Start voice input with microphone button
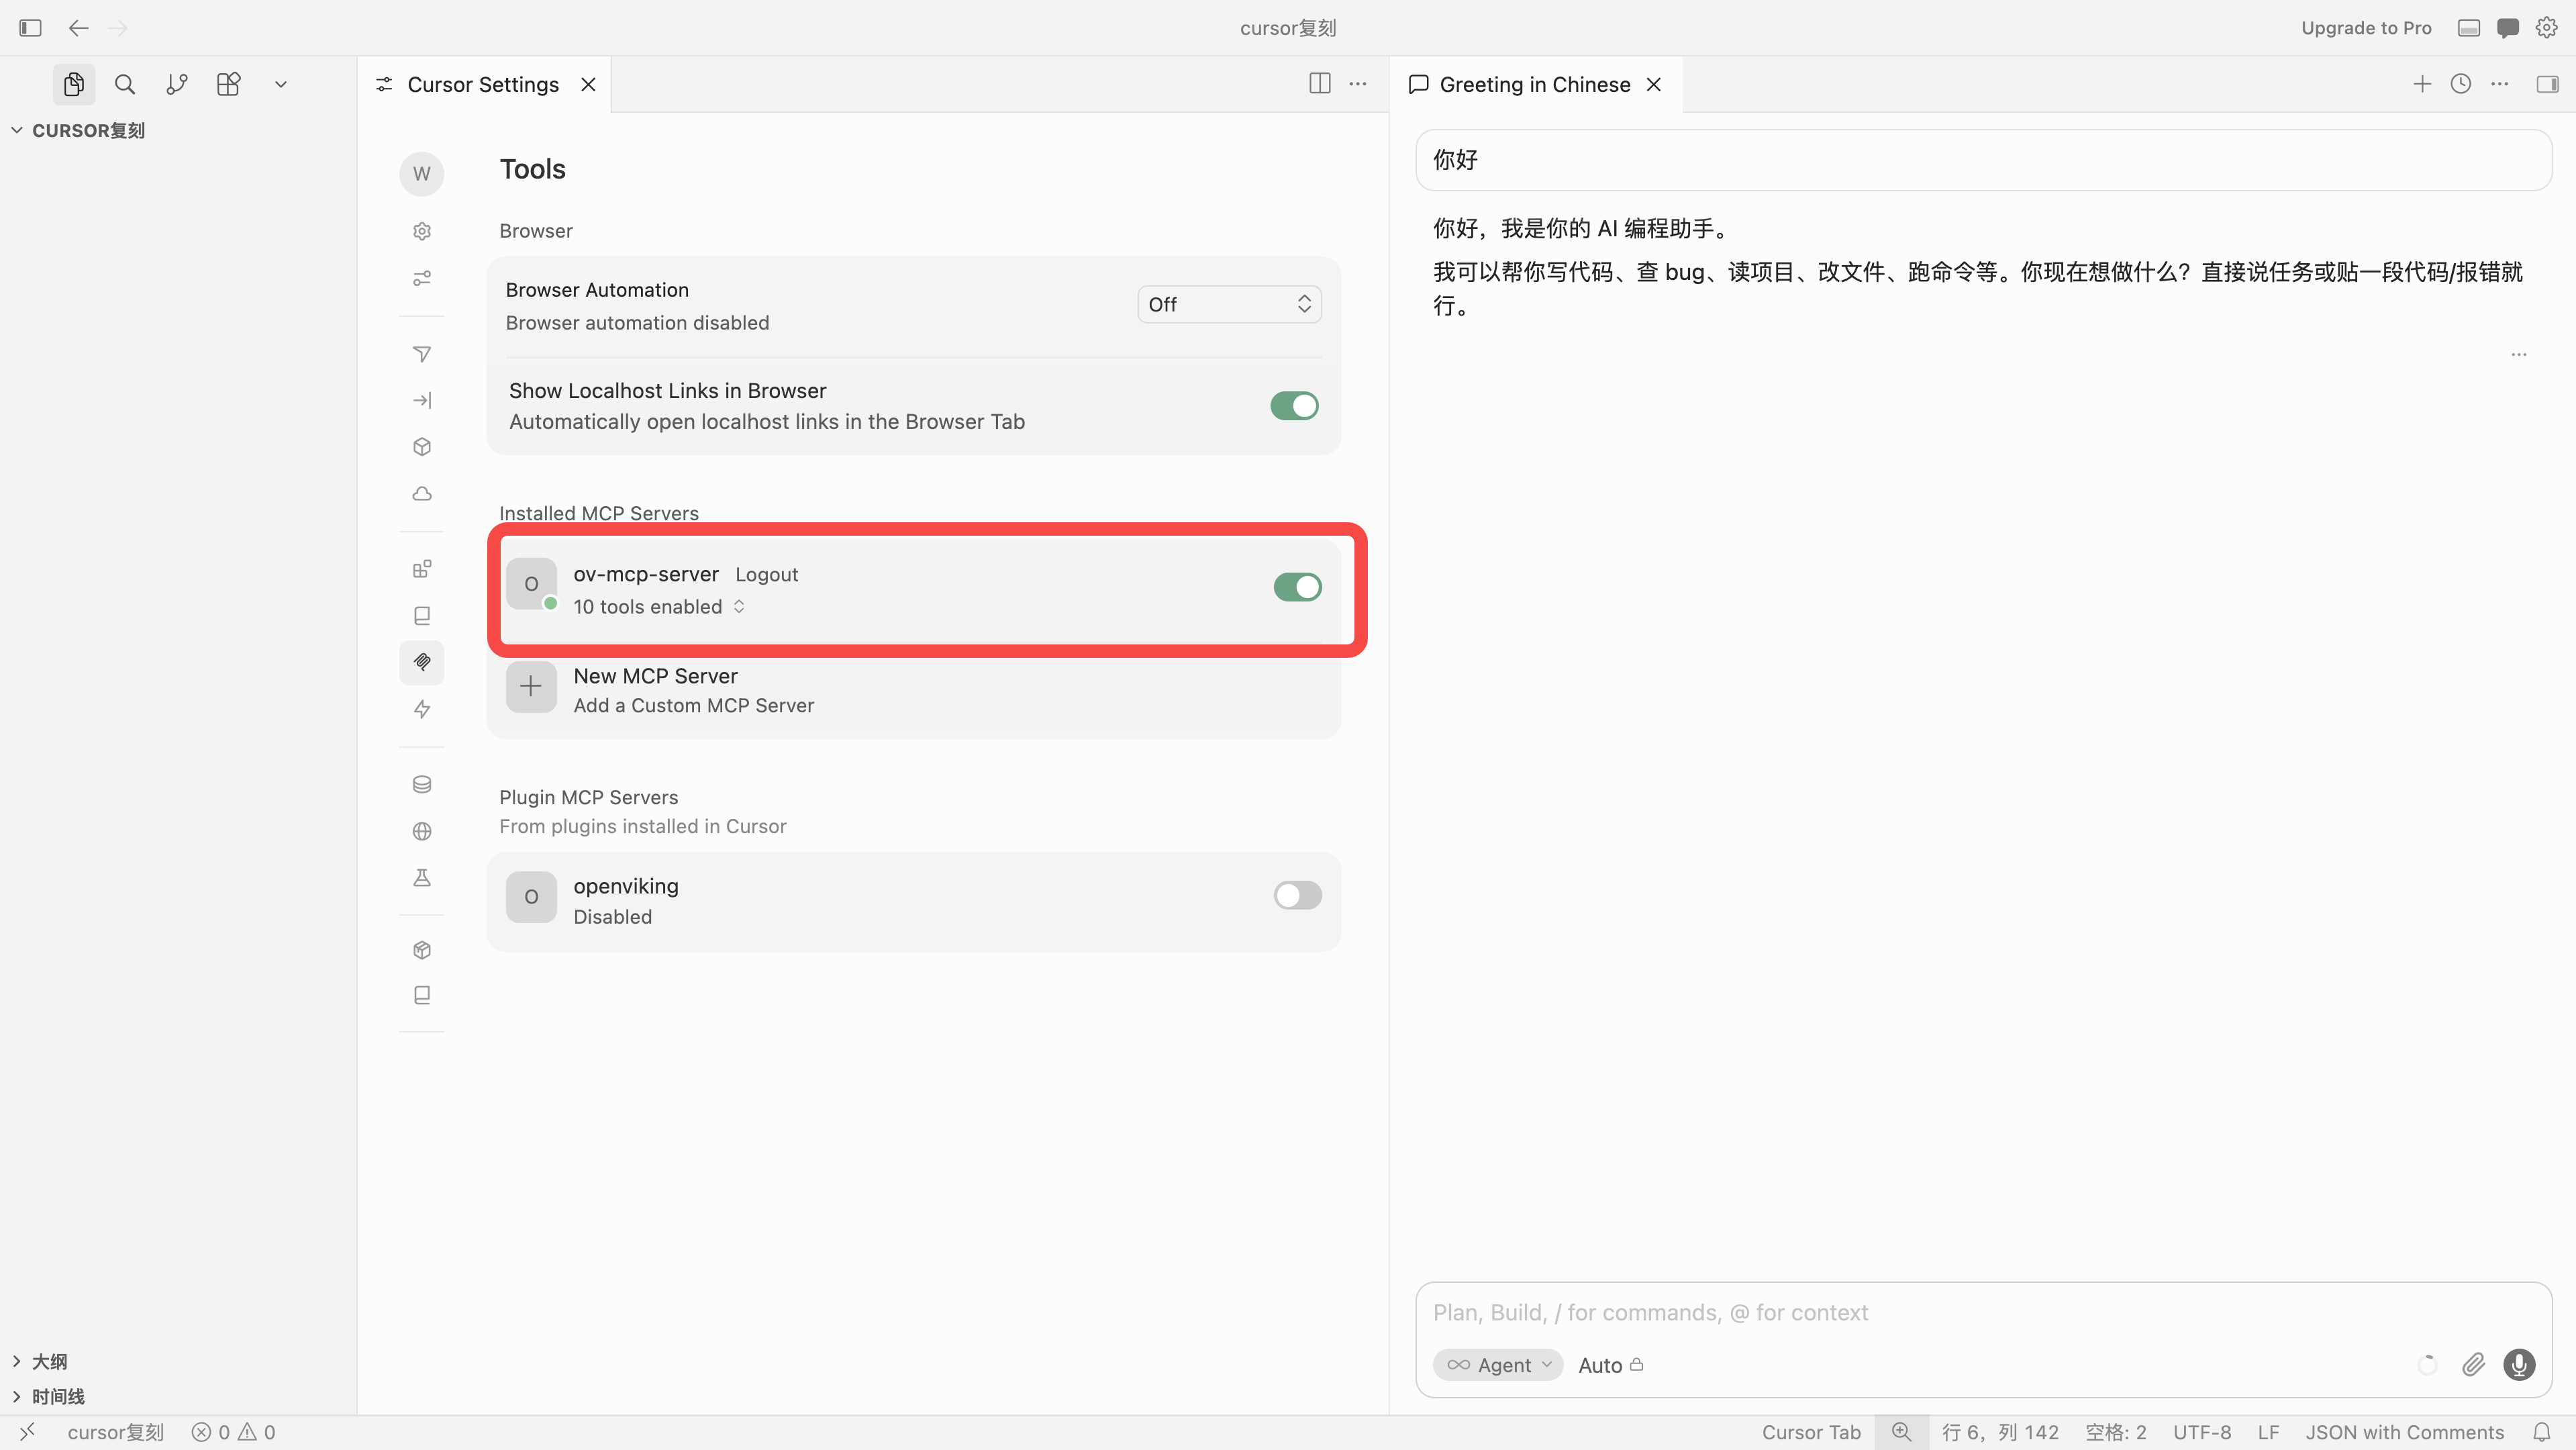 point(2519,1364)
